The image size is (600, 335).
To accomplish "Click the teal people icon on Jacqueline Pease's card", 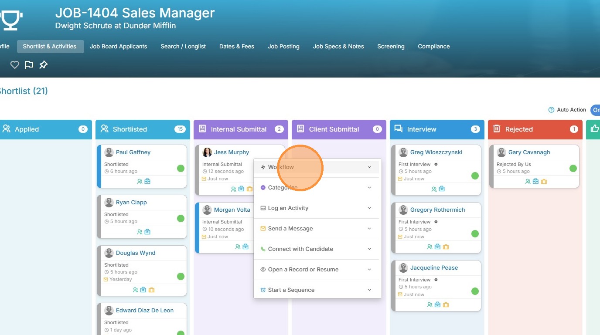I will (x=430, y=305).
